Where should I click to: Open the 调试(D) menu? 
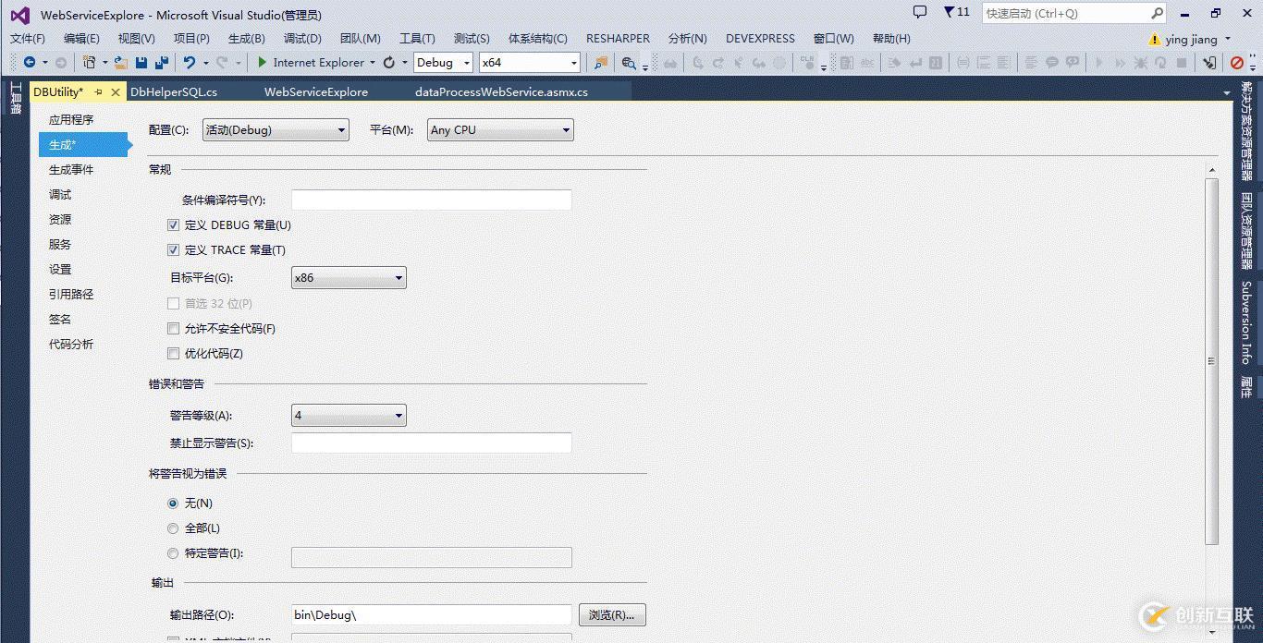[302, 38]
